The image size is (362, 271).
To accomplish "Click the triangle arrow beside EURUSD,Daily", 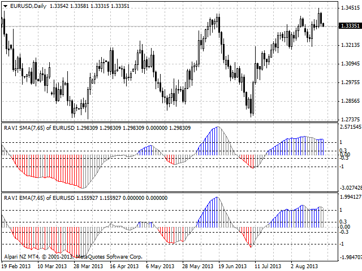I will (5, 6).
